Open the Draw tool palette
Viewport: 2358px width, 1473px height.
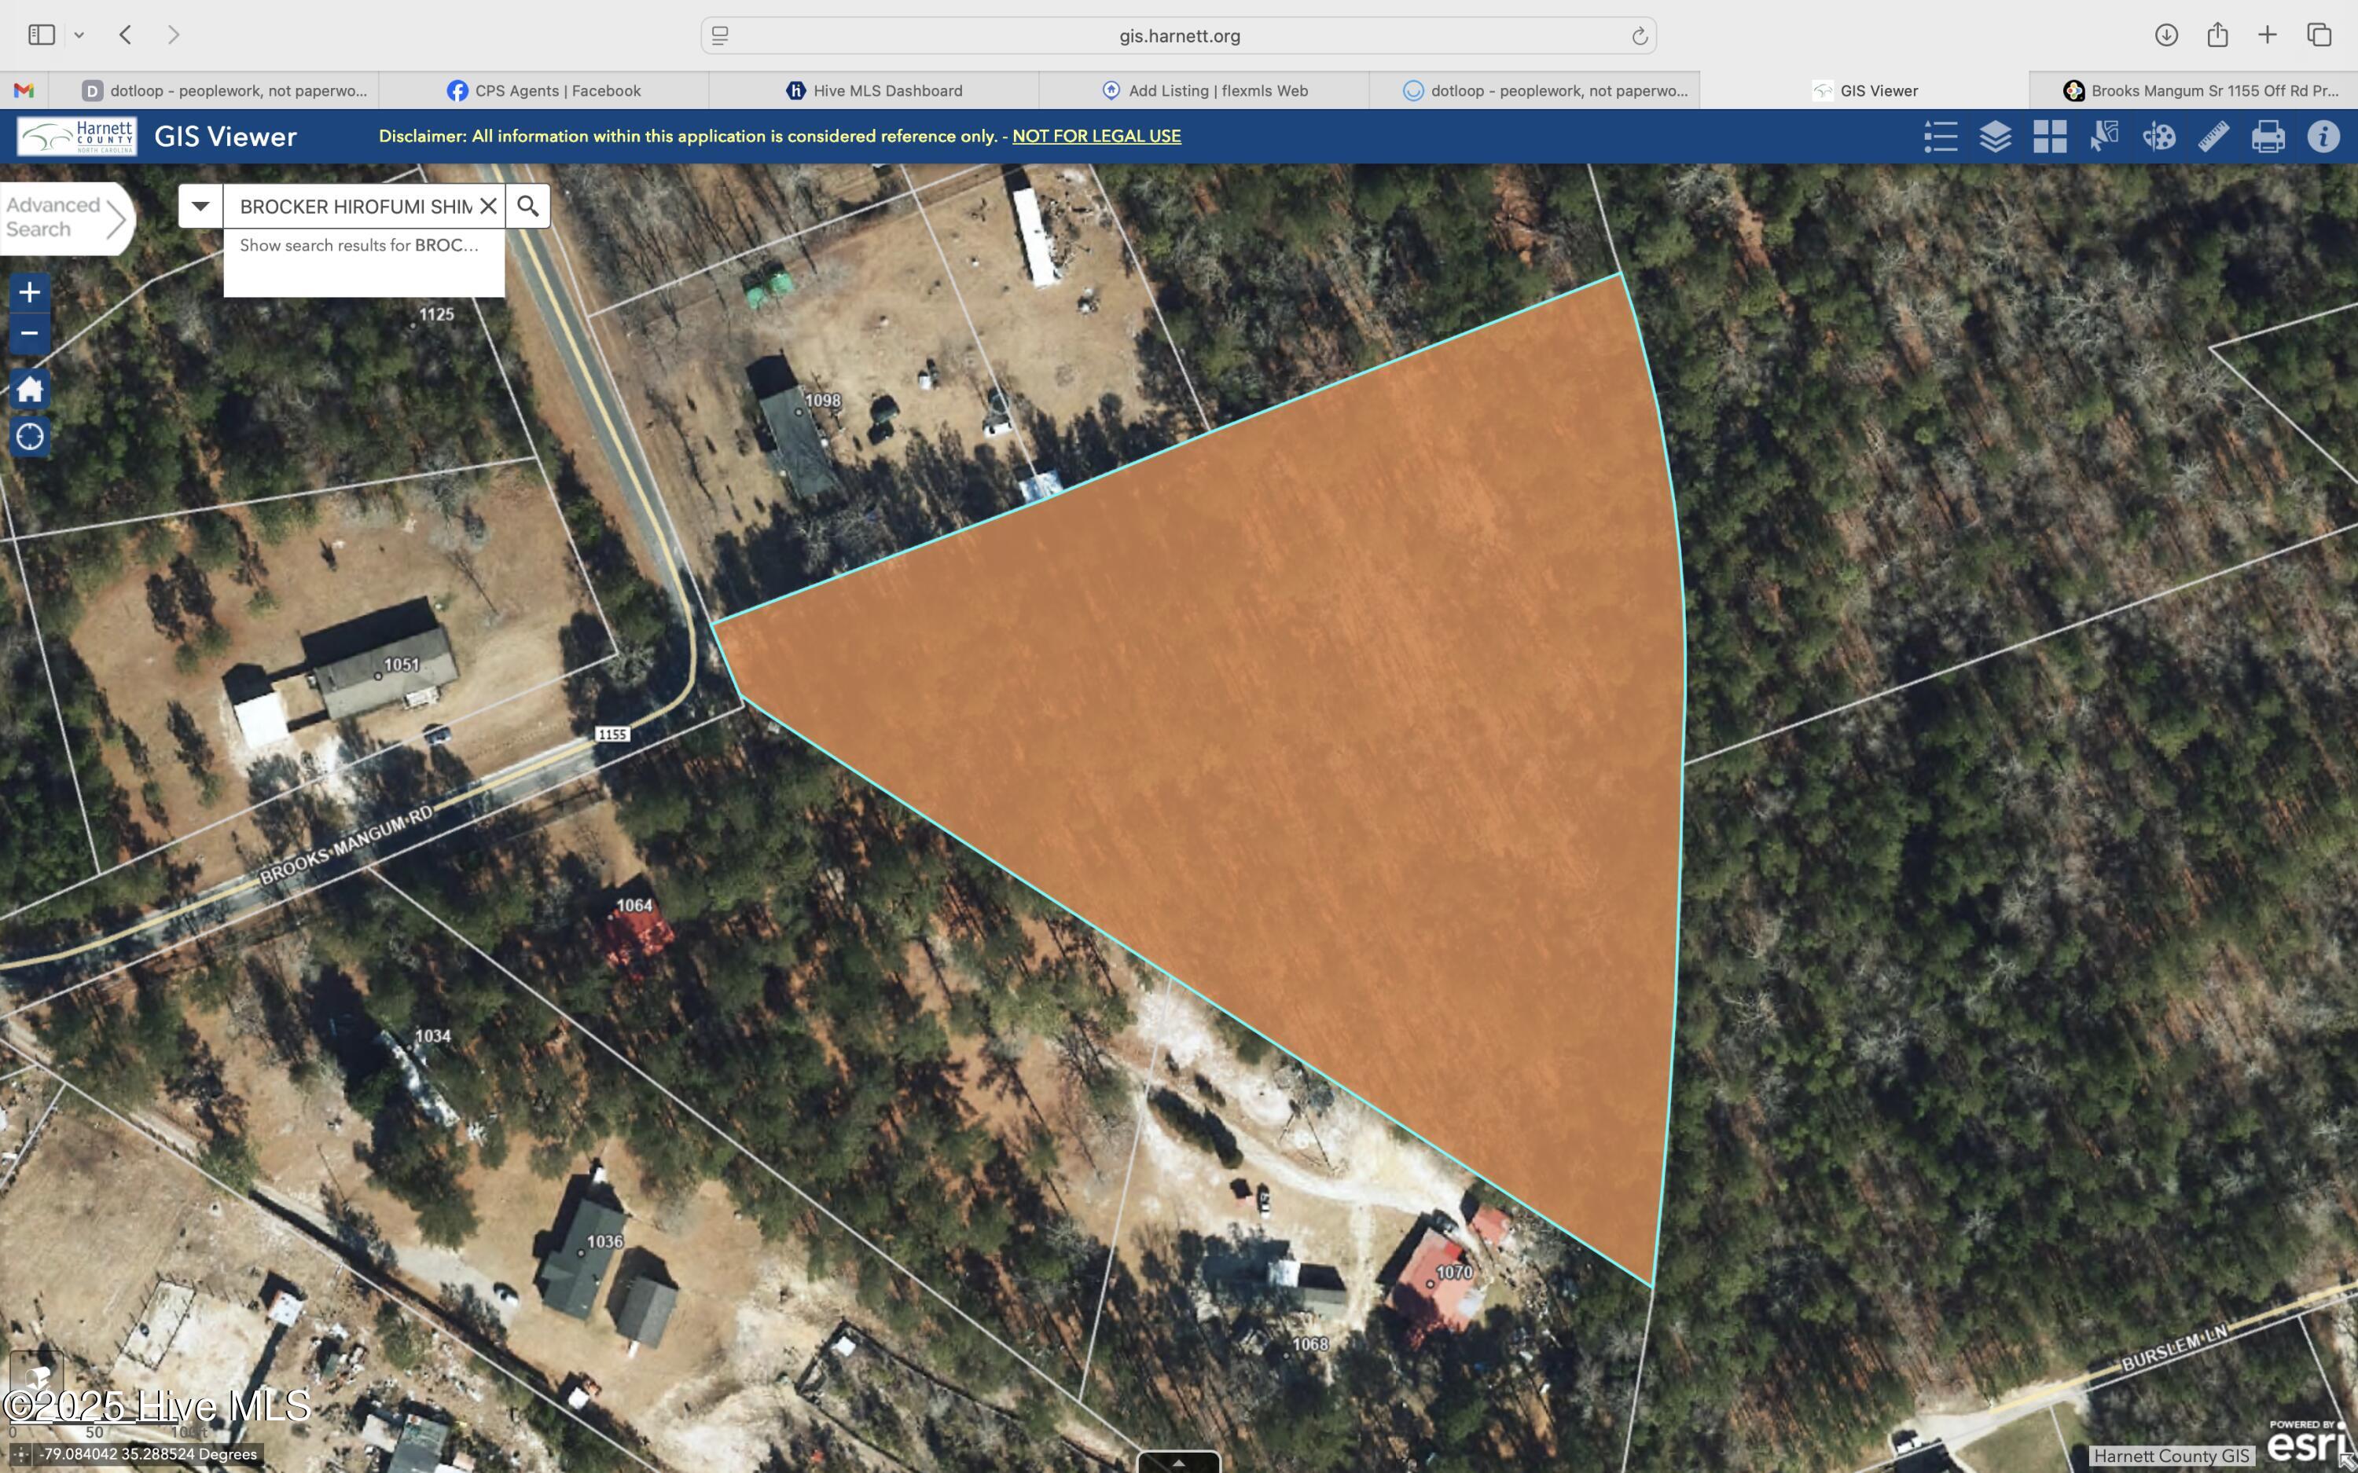(2158, 137)
